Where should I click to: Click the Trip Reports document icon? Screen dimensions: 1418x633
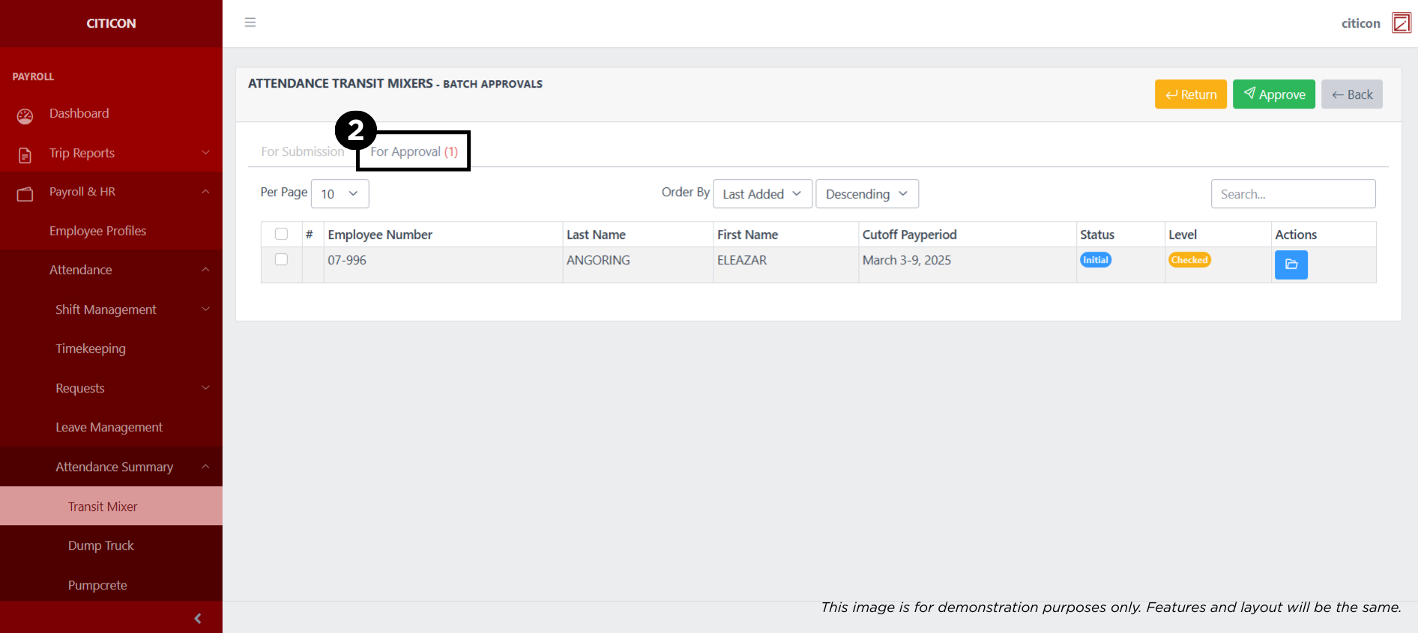pos(25,155)
